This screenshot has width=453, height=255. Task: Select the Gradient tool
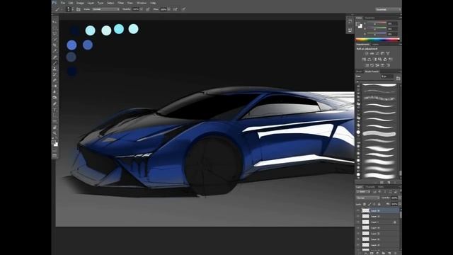(55, 86)
